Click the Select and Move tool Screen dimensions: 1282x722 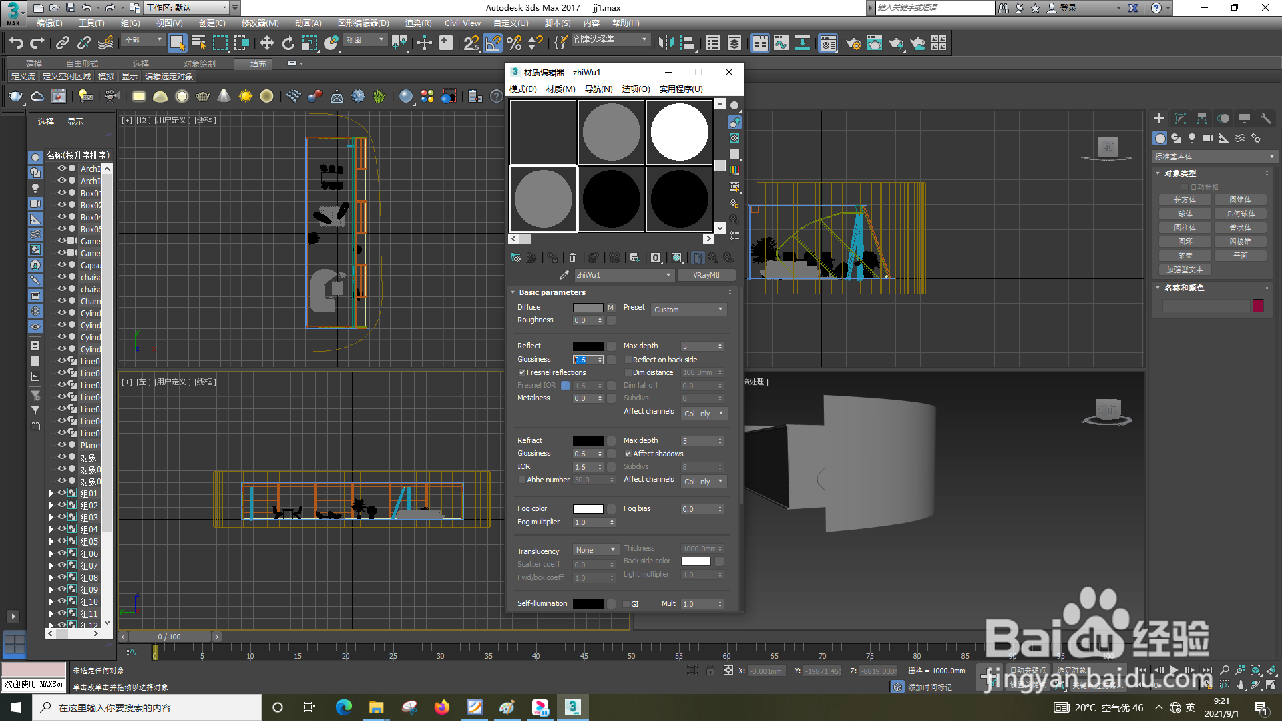click(266, 43)
